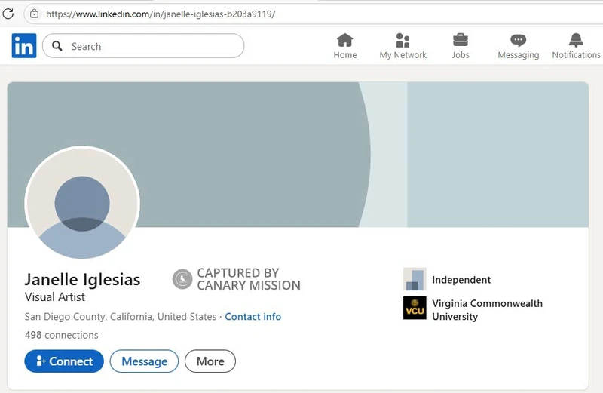Open the More options button

click(x=210, y=361)
